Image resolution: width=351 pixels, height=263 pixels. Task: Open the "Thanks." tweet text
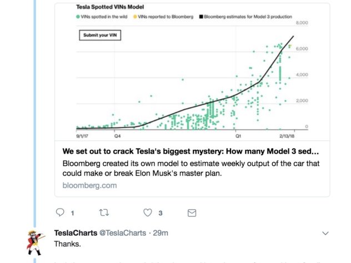click(x=67, y=244)
